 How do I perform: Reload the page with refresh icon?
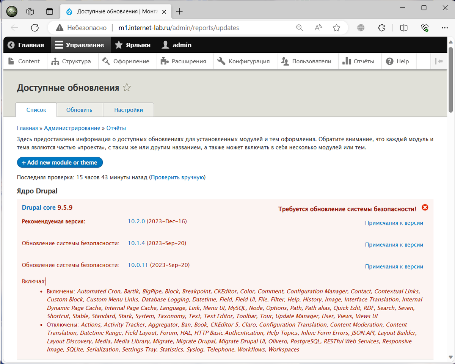35,28
